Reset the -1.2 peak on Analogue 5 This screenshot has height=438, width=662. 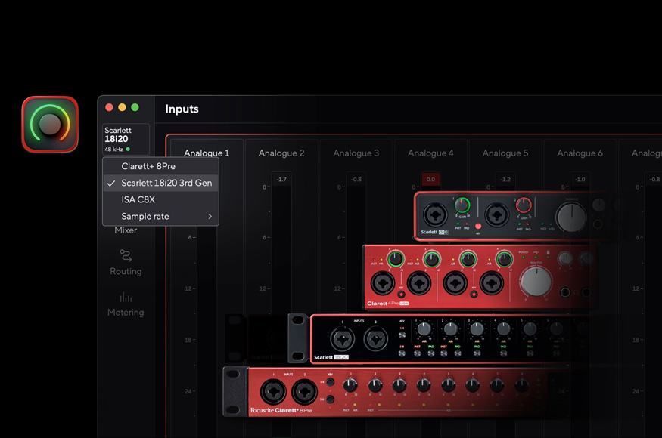[x=505, y=180]
